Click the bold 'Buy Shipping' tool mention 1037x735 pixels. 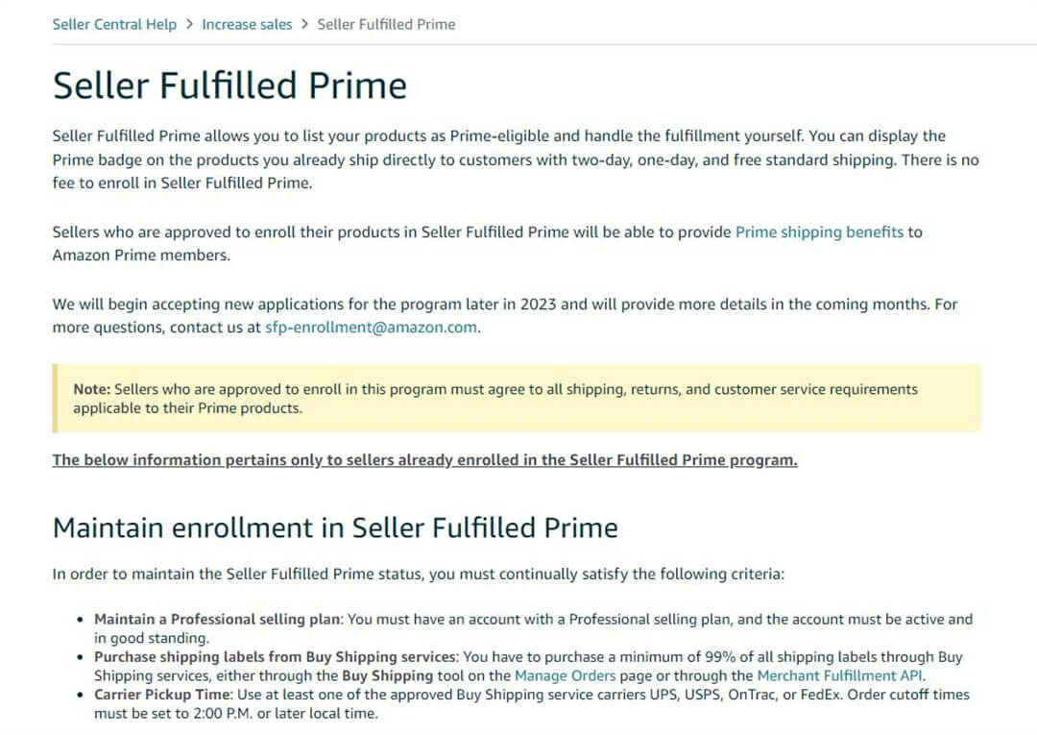(x=387, y=675)
